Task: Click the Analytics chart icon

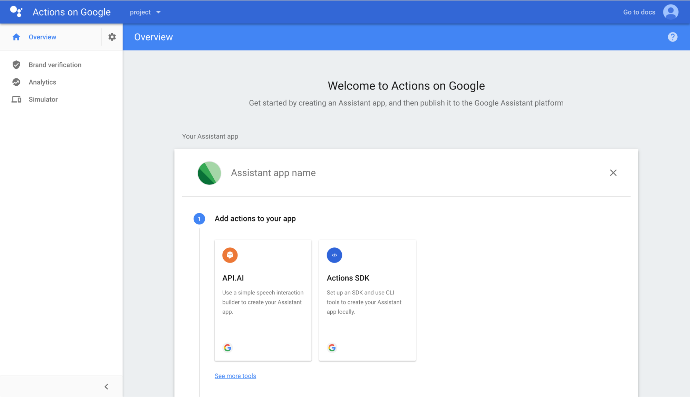Action: pos(16,82)
